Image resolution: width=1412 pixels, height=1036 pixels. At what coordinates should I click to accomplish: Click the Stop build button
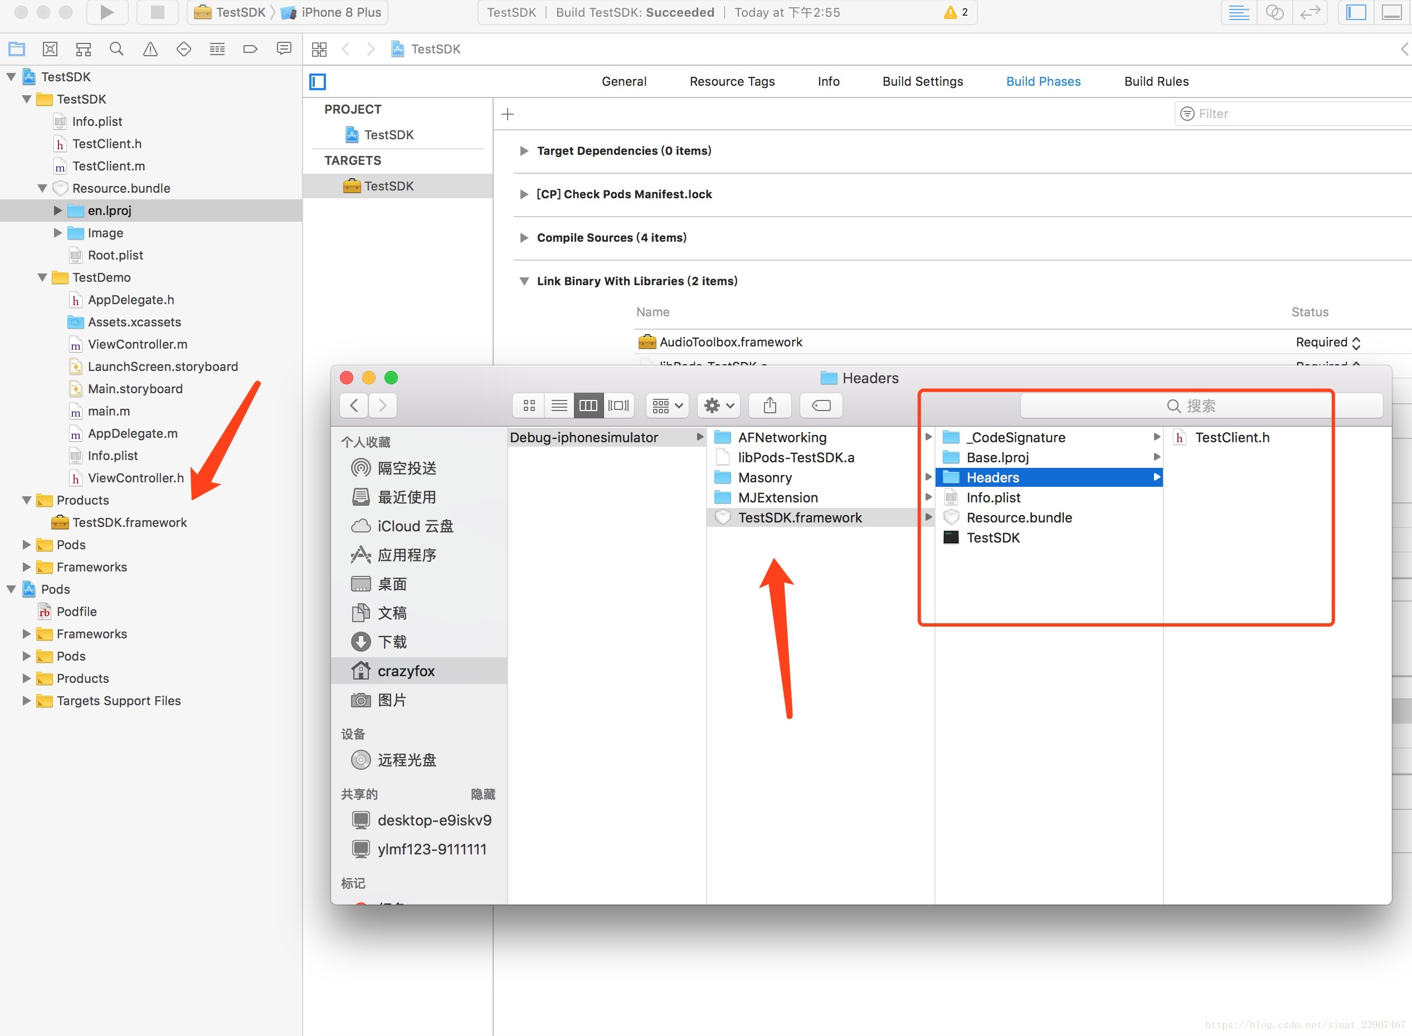tap(157, 12)
